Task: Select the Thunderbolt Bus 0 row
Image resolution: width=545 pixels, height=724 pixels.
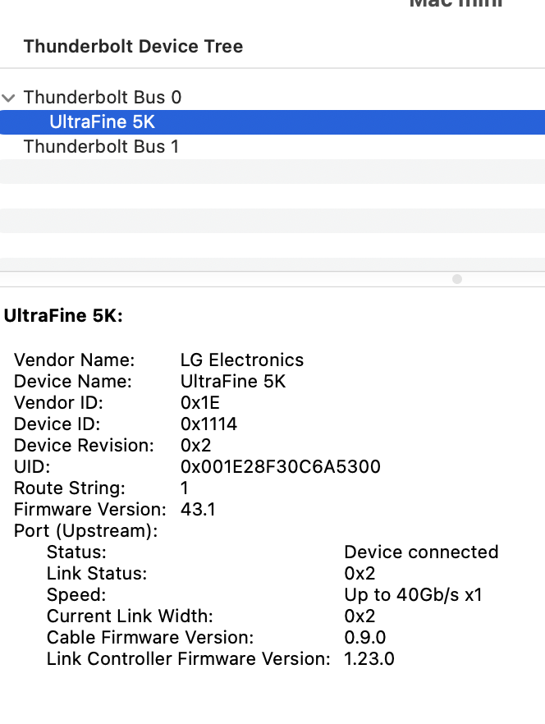Action: (272, 98)
